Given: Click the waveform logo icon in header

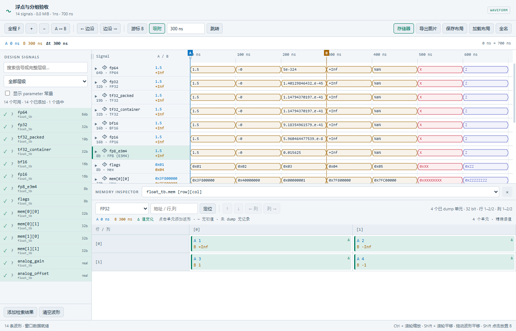Looking at the screenshot, I should click(8, 11).
